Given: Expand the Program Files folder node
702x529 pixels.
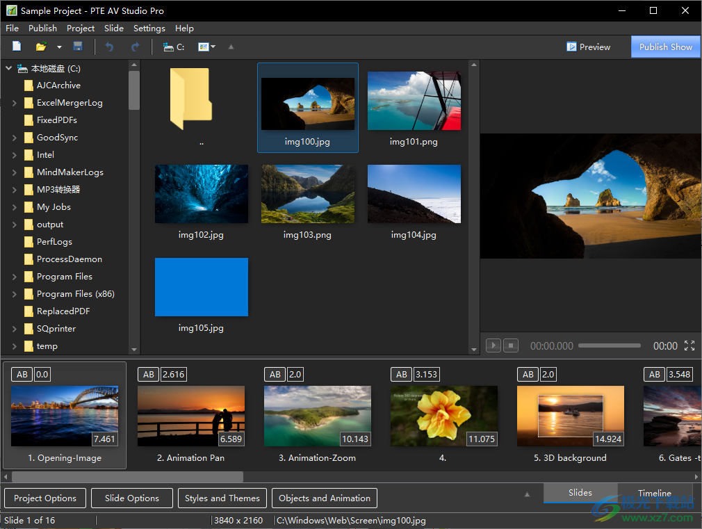Looking at the screenshot, I should 15,277.
